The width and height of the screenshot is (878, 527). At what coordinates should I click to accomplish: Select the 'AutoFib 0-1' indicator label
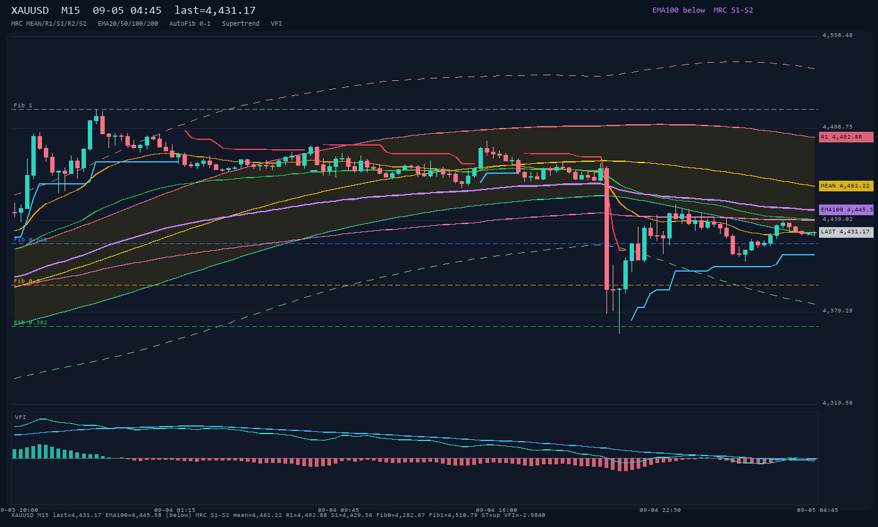pyautogui.click(x=190, y=24)
